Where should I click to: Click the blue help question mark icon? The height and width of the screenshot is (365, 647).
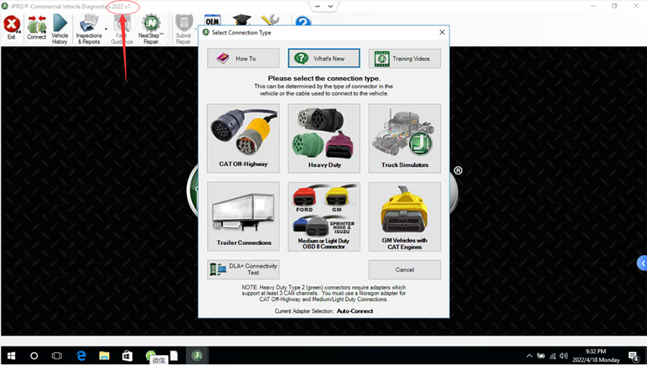303,21
